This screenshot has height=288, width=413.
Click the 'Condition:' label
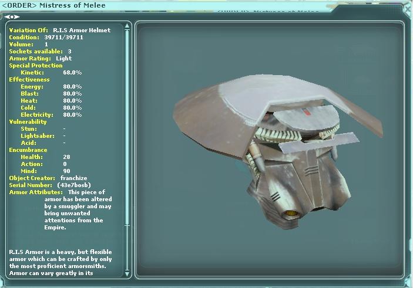[24, 38]
